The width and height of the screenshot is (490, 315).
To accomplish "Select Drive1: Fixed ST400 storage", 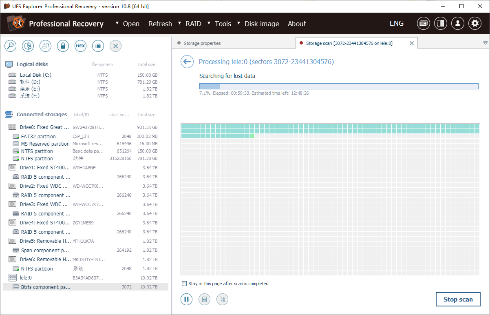I will click(86, 168).
